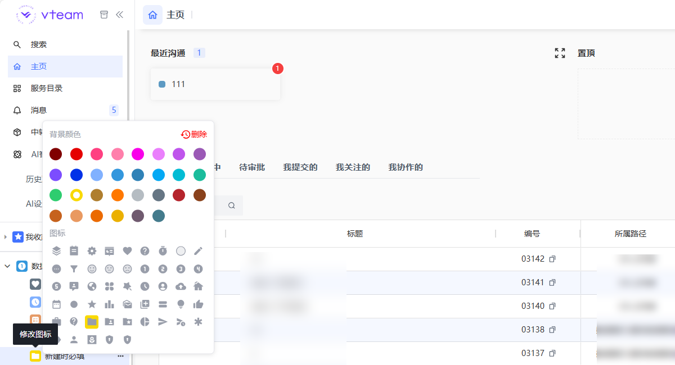Choose the bar chart icon

tap(109, 304)
